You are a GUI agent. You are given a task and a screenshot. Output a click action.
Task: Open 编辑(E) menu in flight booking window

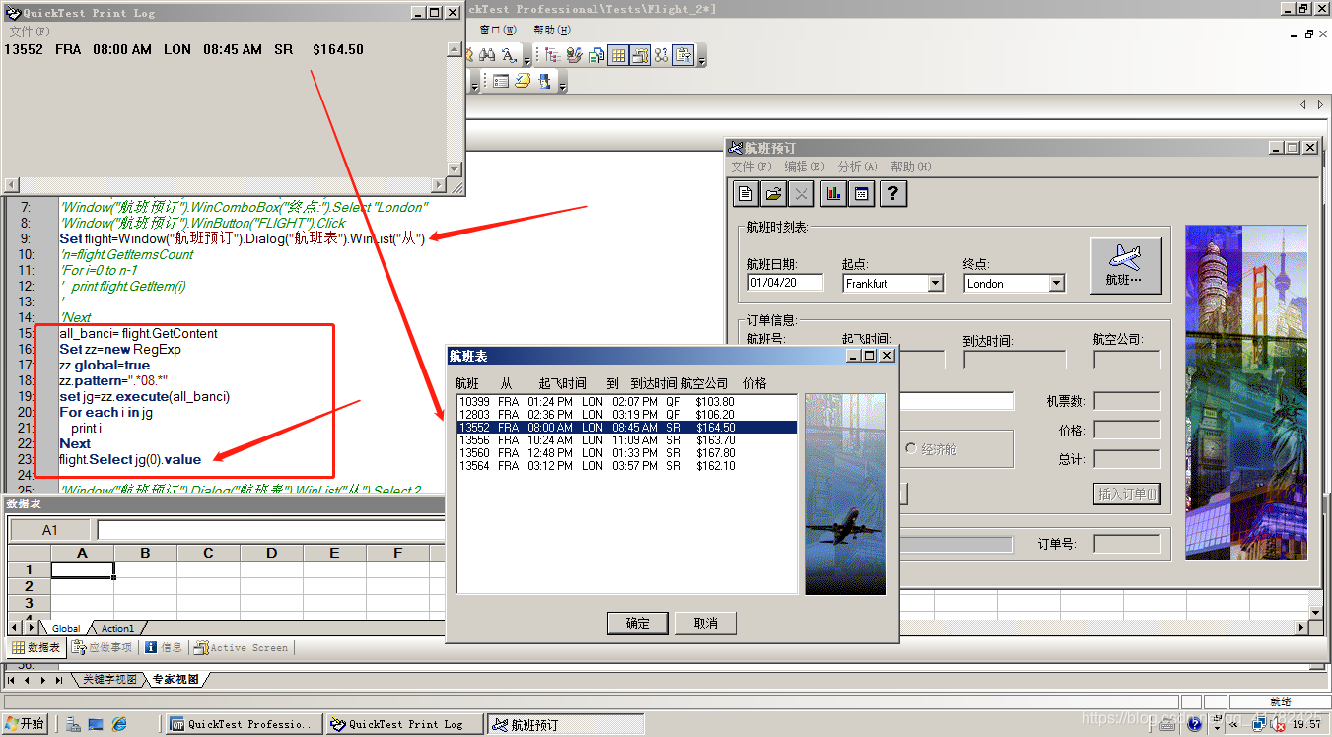(x=804, y=167)
